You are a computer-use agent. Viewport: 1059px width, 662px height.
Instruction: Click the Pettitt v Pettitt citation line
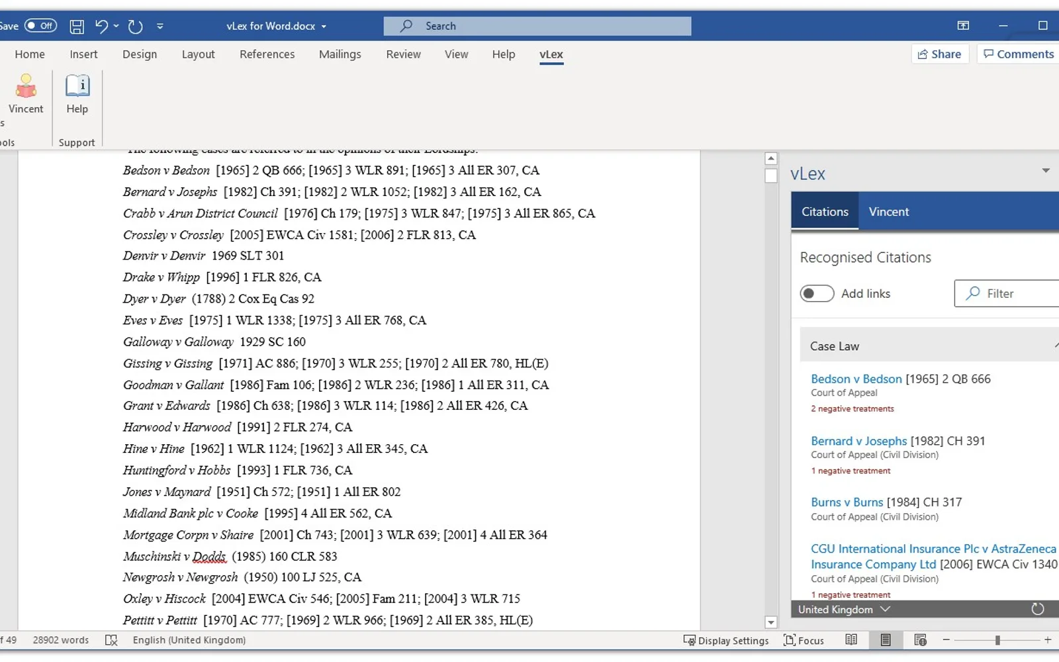click(x=328, y=620)
